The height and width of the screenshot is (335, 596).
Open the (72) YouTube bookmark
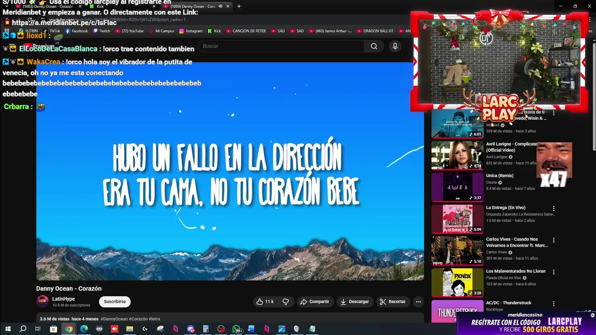pos(129,31)
